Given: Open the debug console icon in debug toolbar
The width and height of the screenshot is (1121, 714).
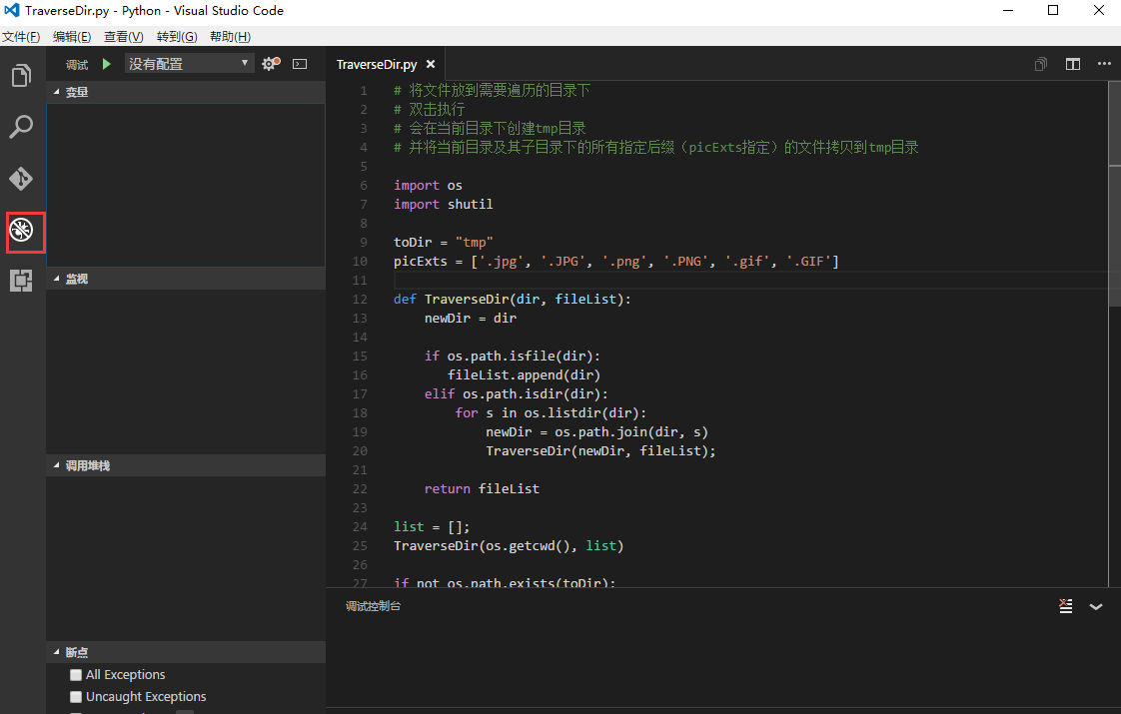Looking at the screenshot, I should pyautogui.click(x=301, y=64).
